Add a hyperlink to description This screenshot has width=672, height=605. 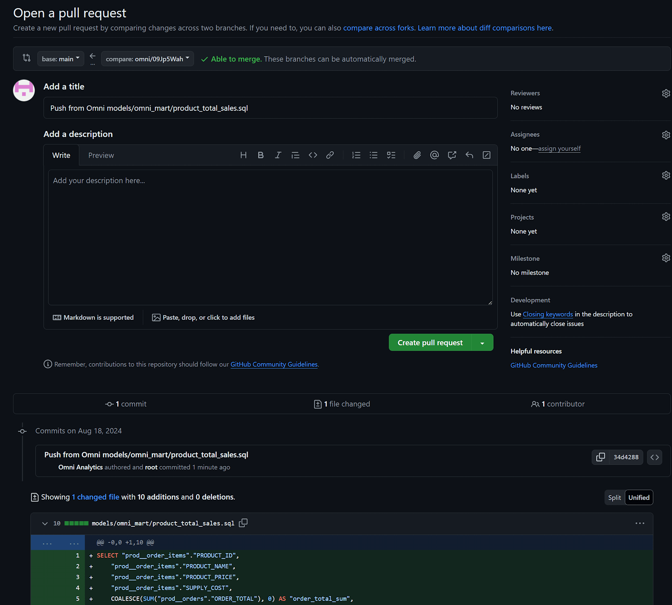[330, 155]
